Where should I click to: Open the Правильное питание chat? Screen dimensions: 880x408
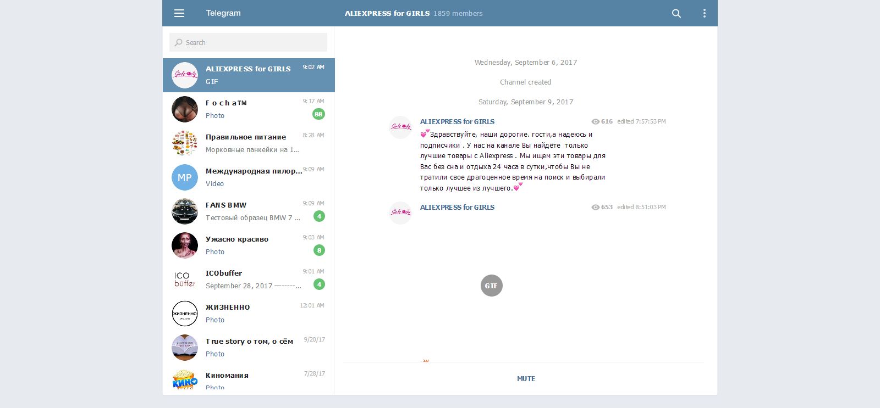point(249,143)
